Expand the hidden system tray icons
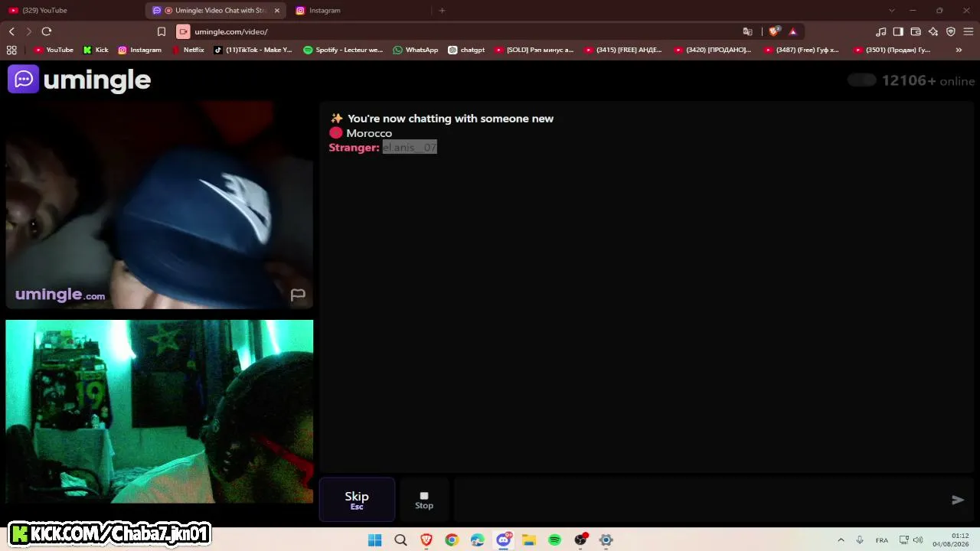Viewport: 980px width, 551px height. (x=841, y=540)
